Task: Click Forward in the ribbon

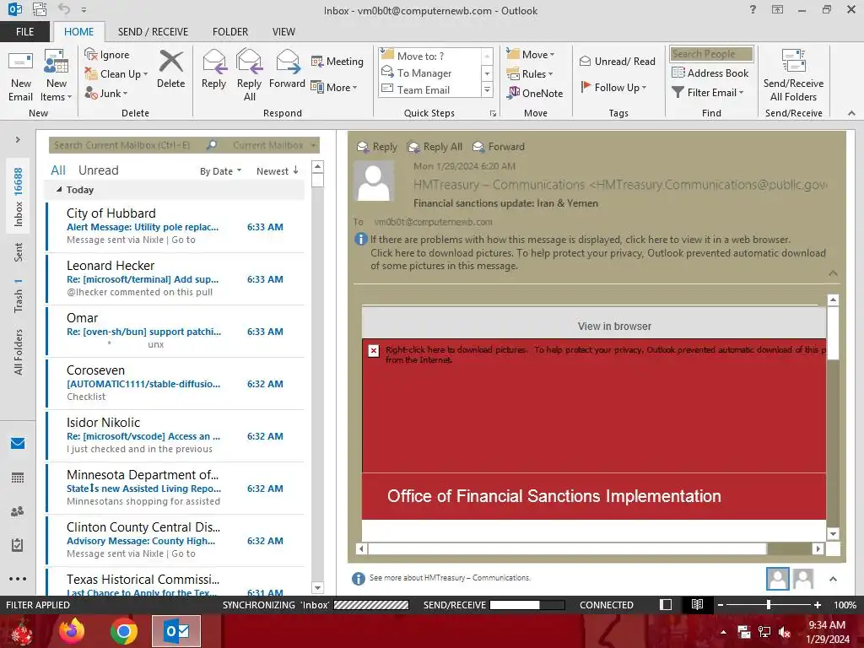Action: tap(287, 70)
